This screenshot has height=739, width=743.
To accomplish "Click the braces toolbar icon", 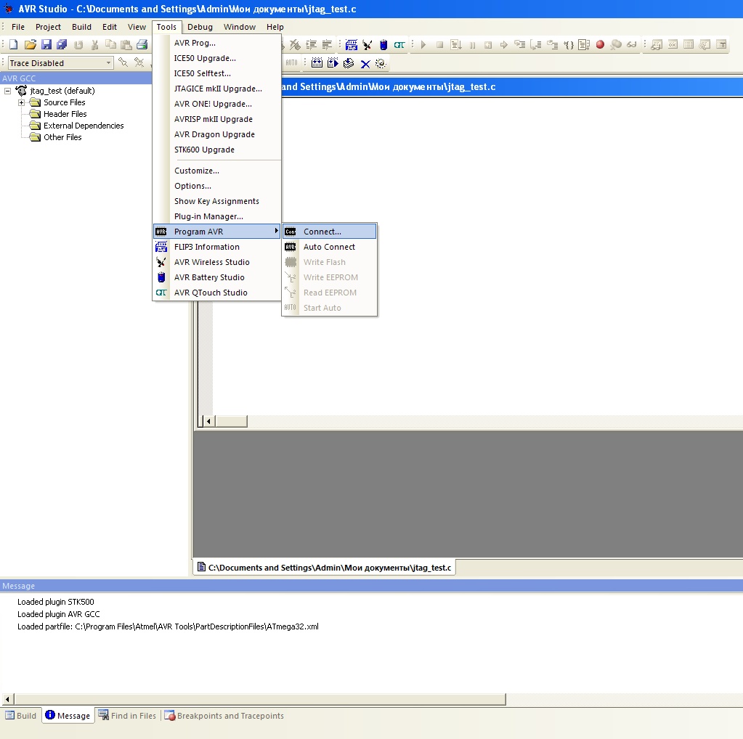I will [569, 45].
